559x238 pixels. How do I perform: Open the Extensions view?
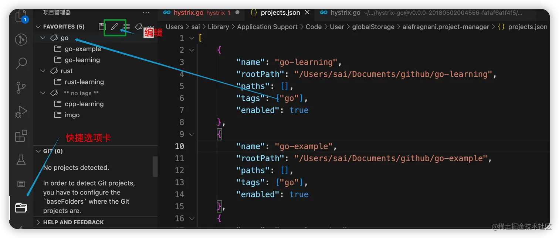tap(21, 136)
